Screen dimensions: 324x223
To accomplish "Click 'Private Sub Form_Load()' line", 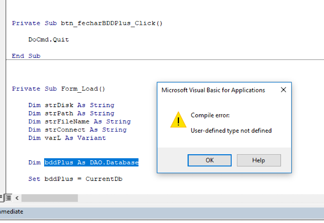I will (x=58, y=89).
